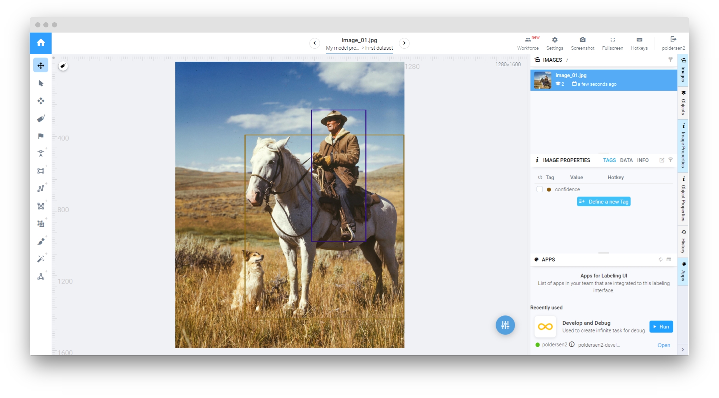Log out of the poldersen2 account

[x=673, y=44]
